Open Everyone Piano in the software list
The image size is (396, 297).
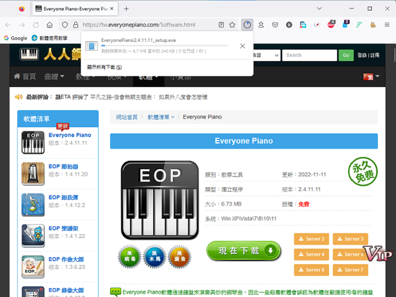[70, 135]
